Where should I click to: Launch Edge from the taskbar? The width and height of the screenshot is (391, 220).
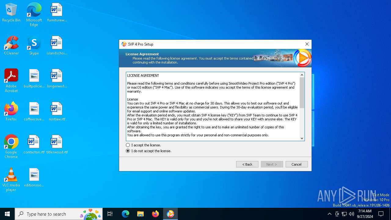point(126,214)
